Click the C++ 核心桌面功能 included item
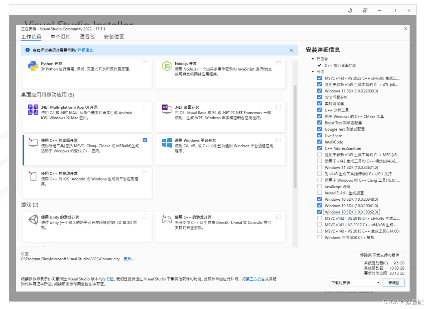This screenshot has height=309, width=430. click(x=340, y=65)
